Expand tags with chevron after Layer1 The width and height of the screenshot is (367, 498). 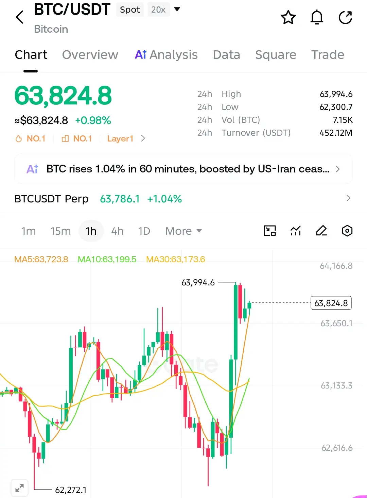click(x=143, y=138)
